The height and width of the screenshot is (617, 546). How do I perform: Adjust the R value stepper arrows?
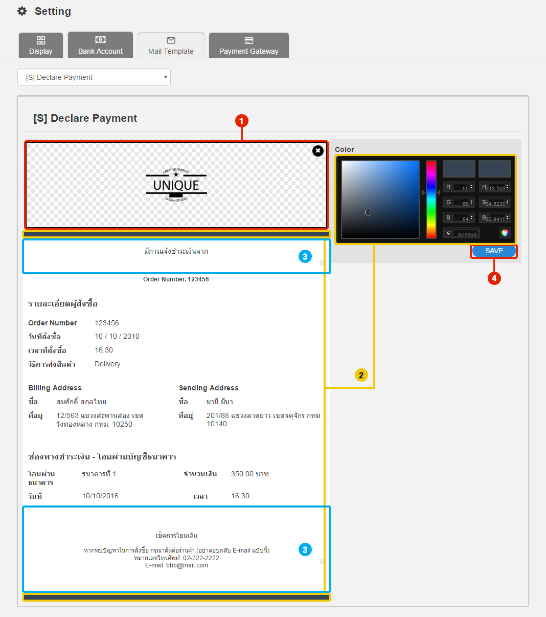pos(472,188)
